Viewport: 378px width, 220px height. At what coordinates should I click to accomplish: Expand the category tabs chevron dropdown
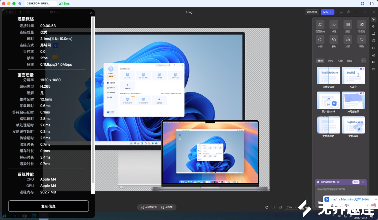pyautogui.click(x=363, y=61)
